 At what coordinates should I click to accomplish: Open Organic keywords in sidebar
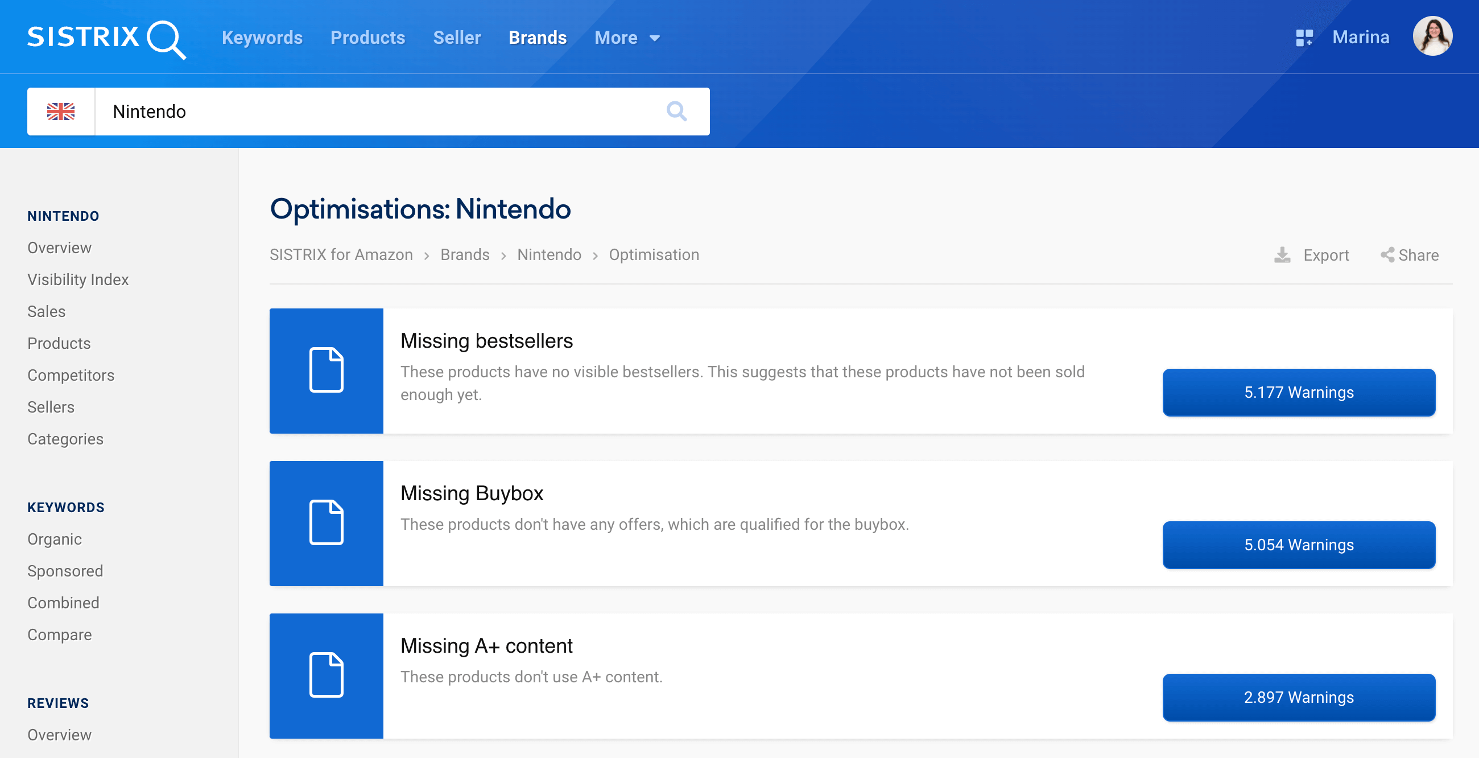pos(55,539)
